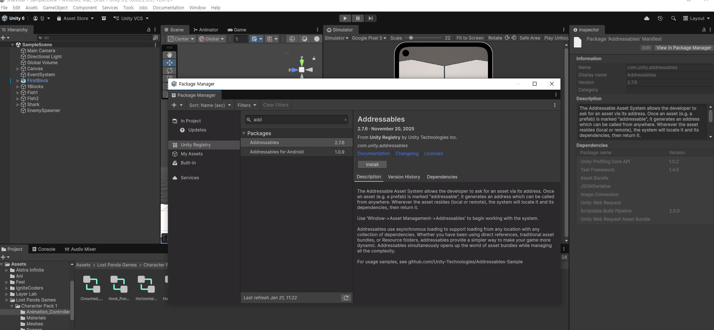The height and width of the screenshot is (330, 714).
Task: Install the Addressables package
Action: [x=372, y=164]
